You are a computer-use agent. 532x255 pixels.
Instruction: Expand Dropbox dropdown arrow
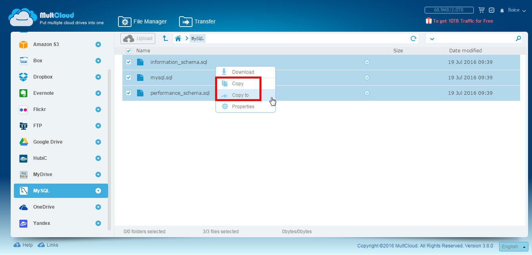click(x=98, y=77)
